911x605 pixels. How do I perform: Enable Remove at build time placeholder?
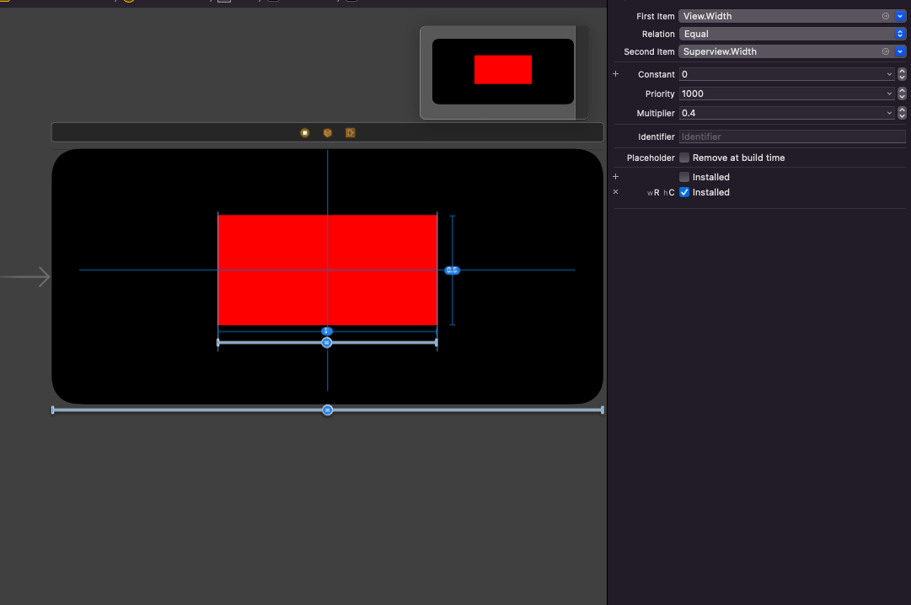pos(684,158)
